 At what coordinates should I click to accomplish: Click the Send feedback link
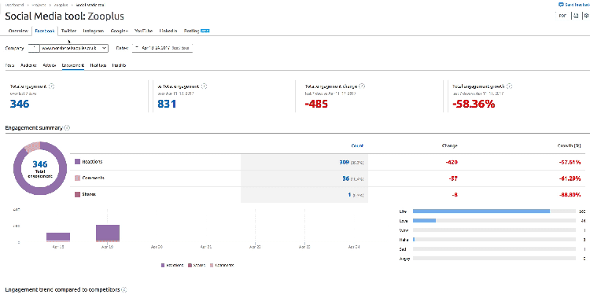coord(577,5)
